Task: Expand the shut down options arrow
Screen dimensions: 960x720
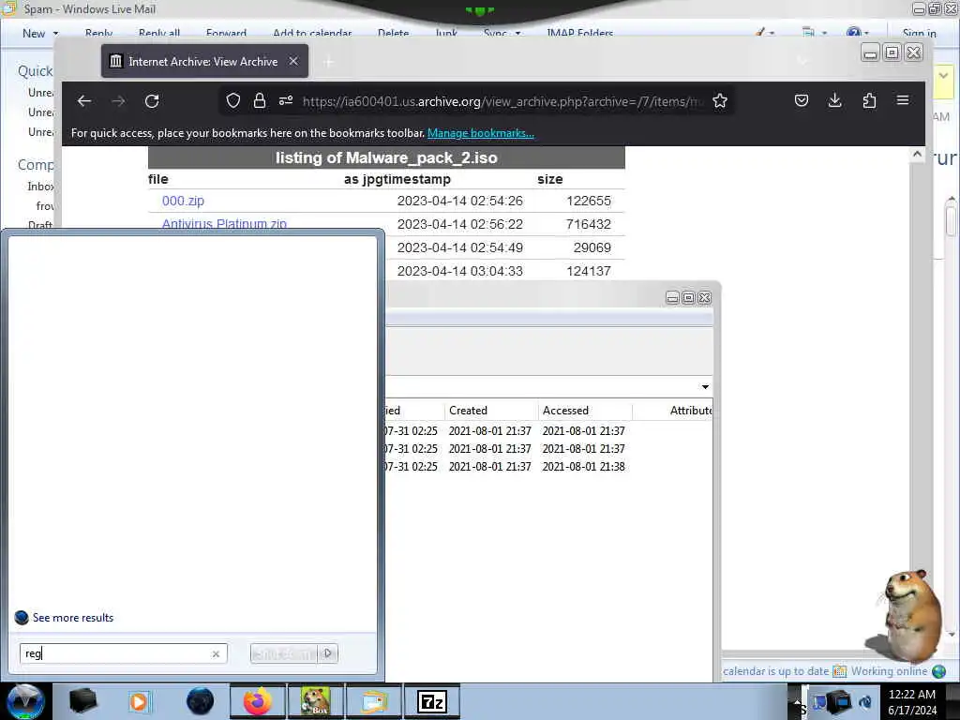Action: click(328, 653)
